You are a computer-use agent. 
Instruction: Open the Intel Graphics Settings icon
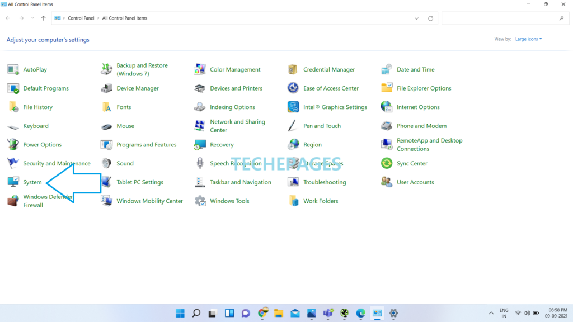pos(293,107)
